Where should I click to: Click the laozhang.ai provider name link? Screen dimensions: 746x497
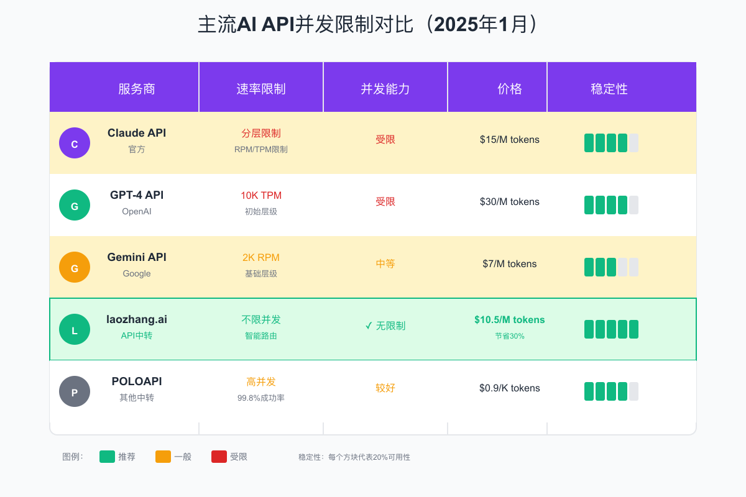(137, 319)
